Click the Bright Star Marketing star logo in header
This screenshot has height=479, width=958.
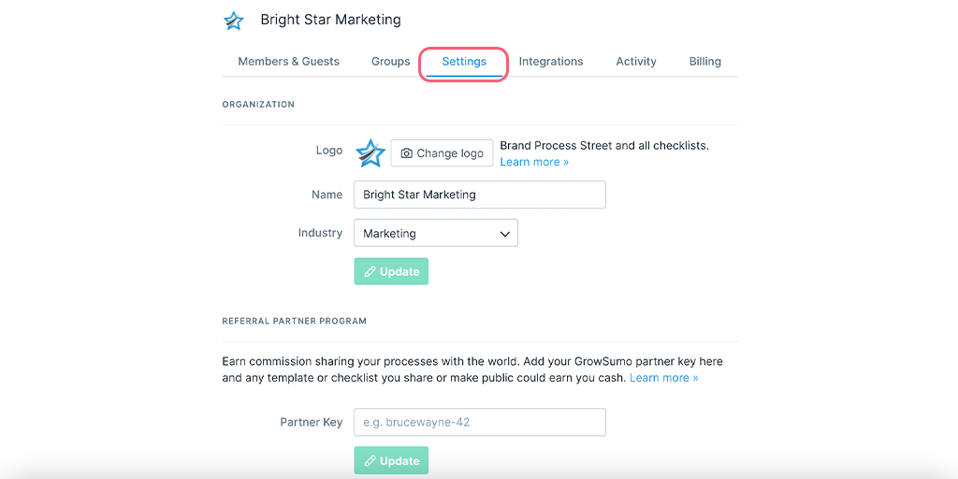pyautogui.click(x=233, y=21)
